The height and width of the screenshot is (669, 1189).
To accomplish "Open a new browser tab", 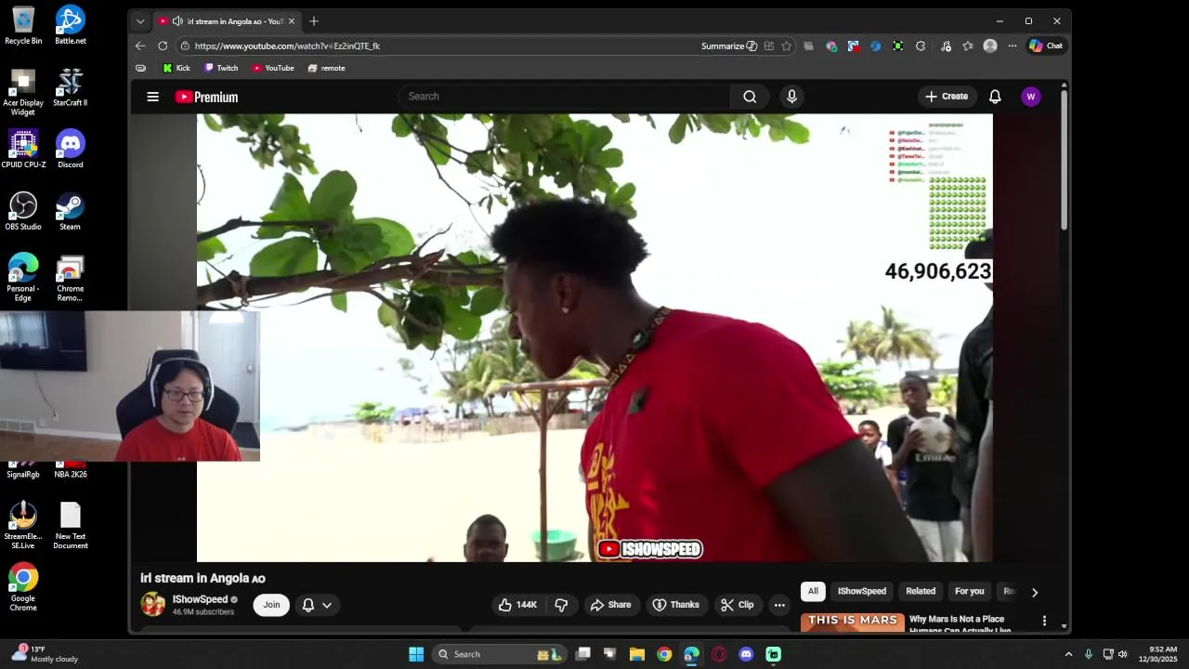I will [314, 20].
